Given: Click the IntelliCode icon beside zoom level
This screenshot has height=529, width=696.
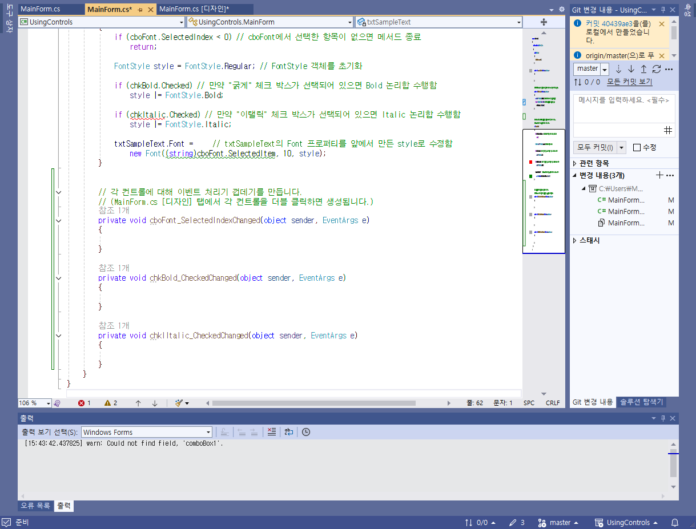Looking at the screenshot, I should point(57,403).
